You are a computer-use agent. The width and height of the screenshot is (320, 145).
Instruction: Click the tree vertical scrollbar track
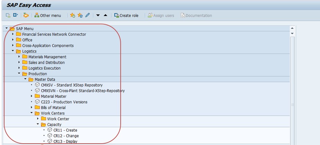pos(292,90)
